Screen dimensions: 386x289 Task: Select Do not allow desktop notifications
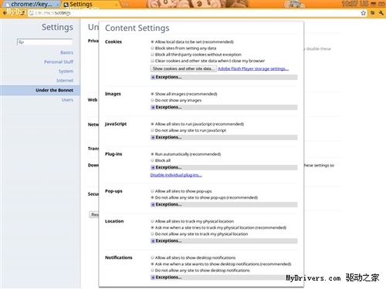pyautogui.click(x=152, y=271)
